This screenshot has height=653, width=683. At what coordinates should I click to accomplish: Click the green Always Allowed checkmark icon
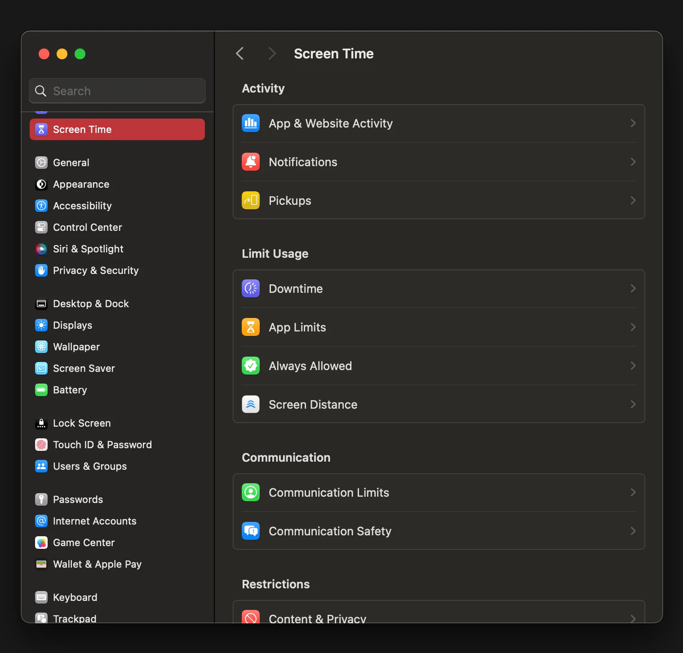point(251,366)
